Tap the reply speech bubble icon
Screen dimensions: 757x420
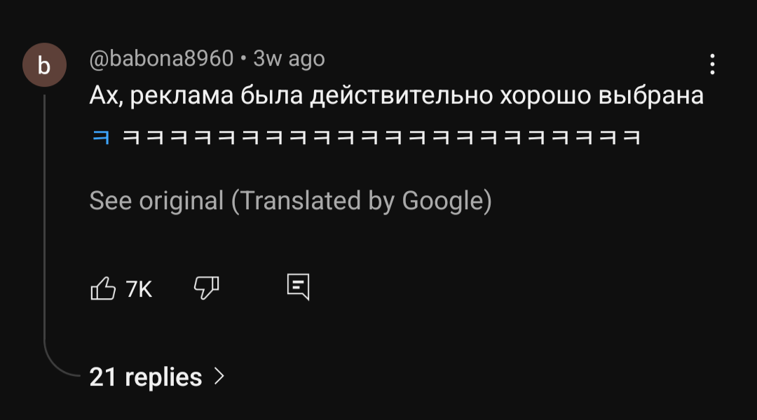tap(298, 287)
